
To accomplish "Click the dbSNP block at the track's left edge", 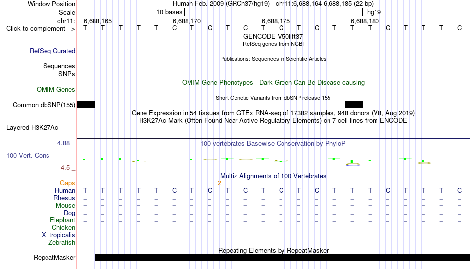I will tap(86, 105).
